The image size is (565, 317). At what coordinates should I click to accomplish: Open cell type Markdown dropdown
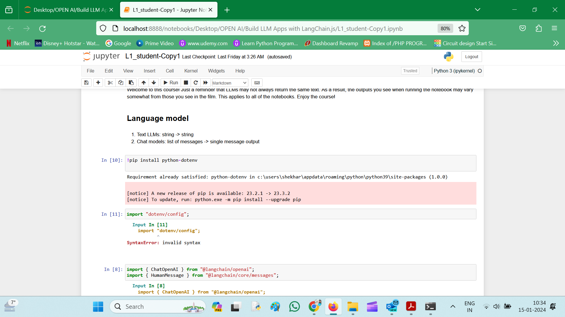coord(230,83)
